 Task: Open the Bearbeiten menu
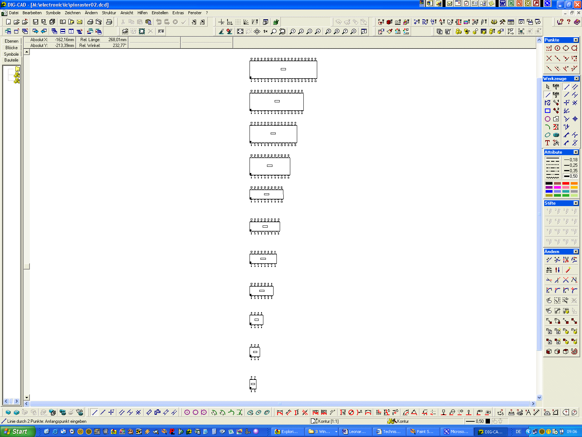[32, 13]
